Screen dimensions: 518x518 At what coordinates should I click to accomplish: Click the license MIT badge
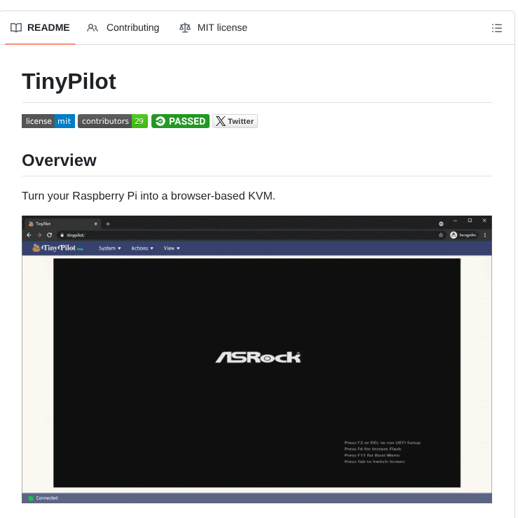tap(48, 121)
